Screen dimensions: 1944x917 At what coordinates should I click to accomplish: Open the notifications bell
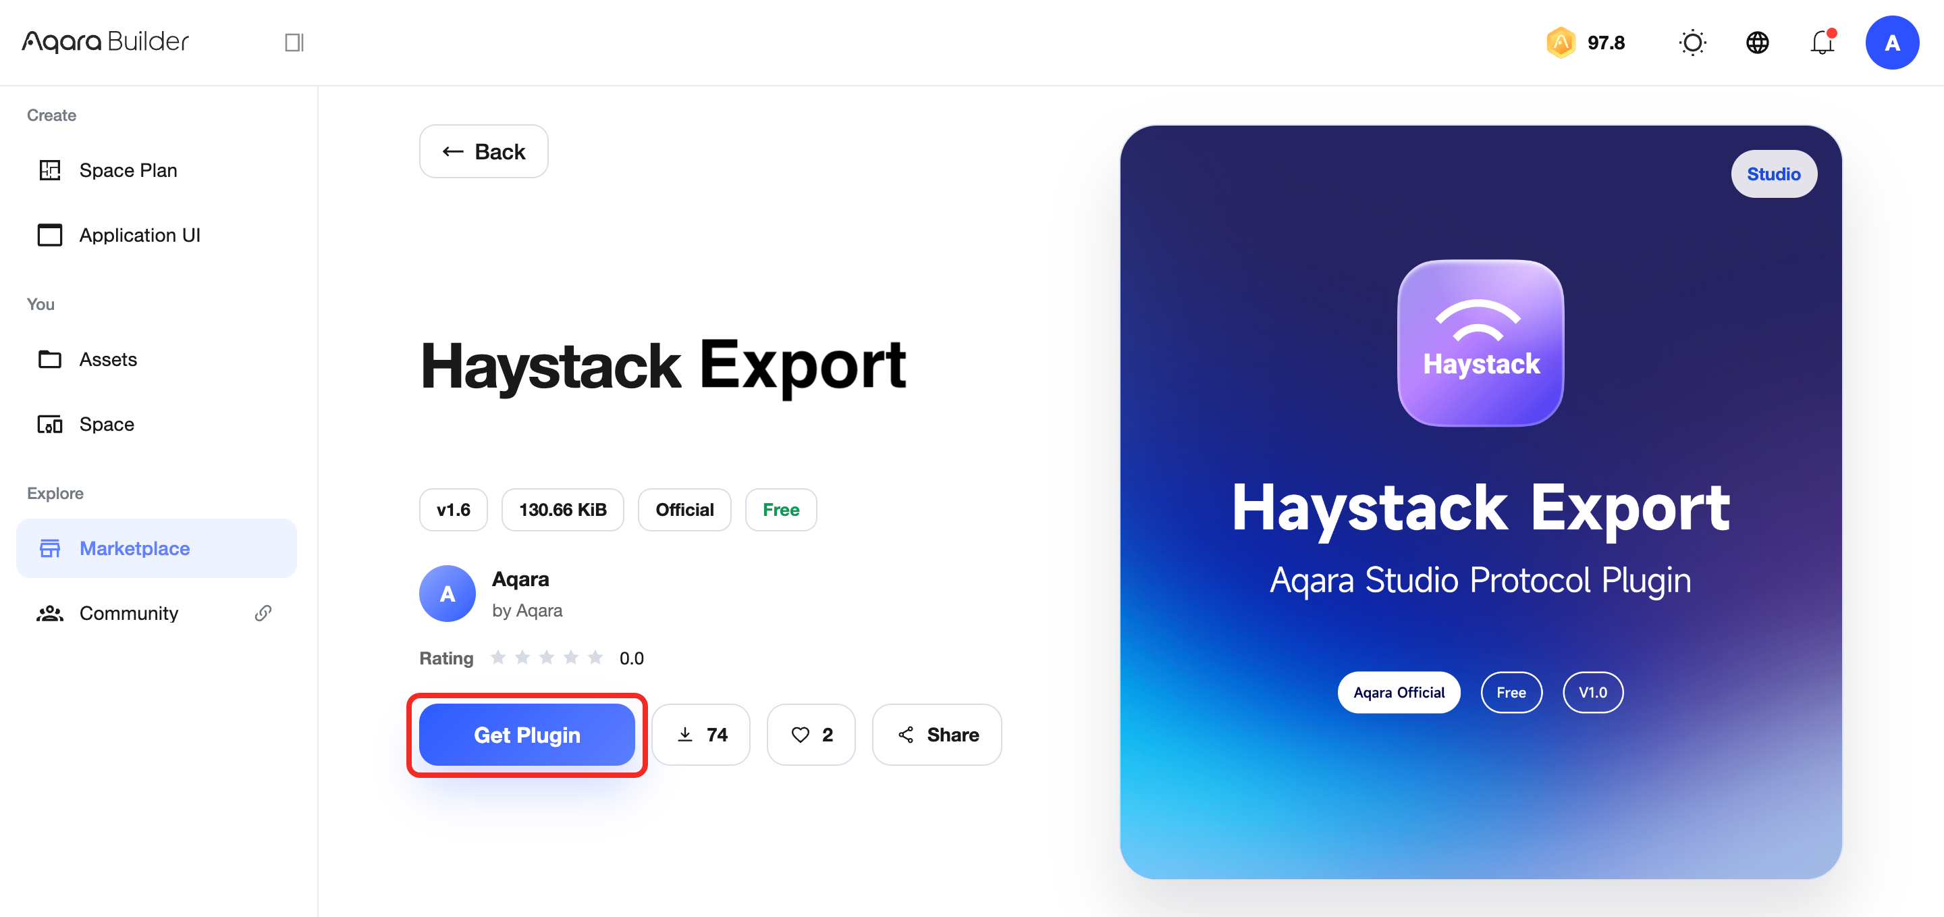pyautogui.click(x=1823, y=43)
